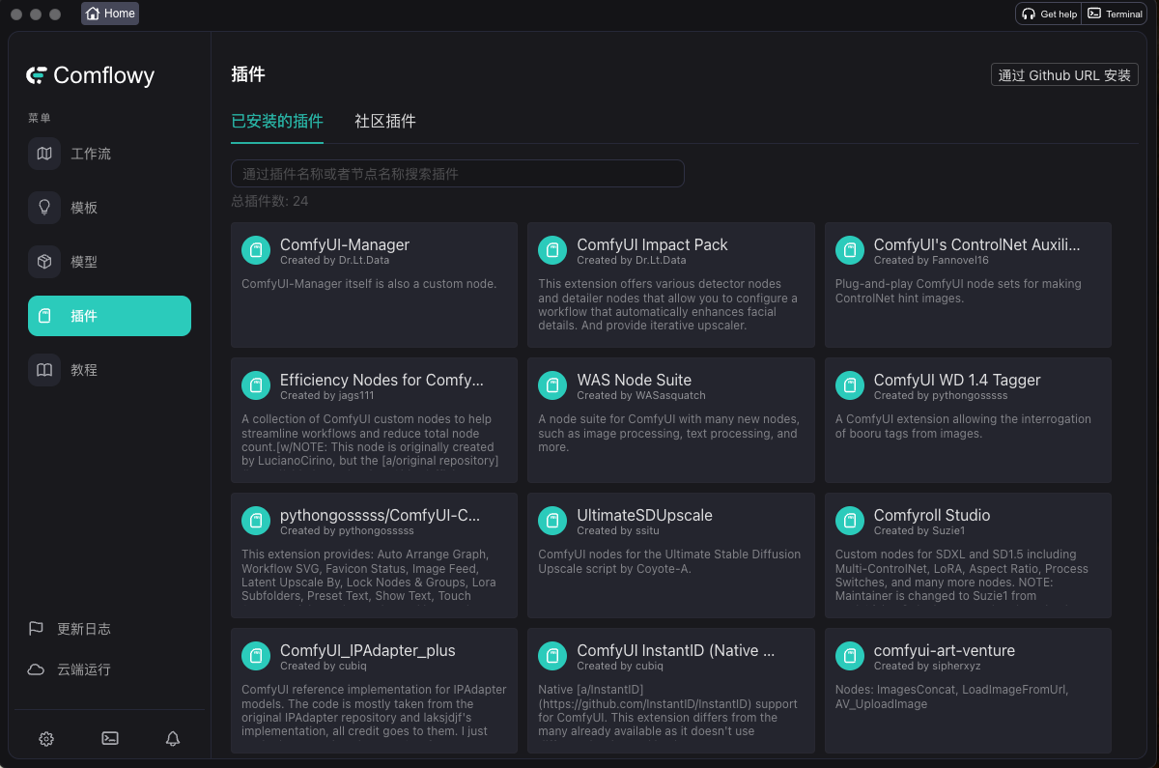Viewport: 1159px width, 768px height.
Task: Open settings gear icon in sidebar
Action: pos(46,739)
